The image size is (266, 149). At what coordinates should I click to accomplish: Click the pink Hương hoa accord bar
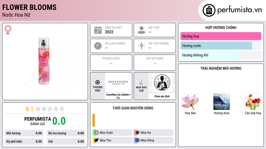pos(221,36)
